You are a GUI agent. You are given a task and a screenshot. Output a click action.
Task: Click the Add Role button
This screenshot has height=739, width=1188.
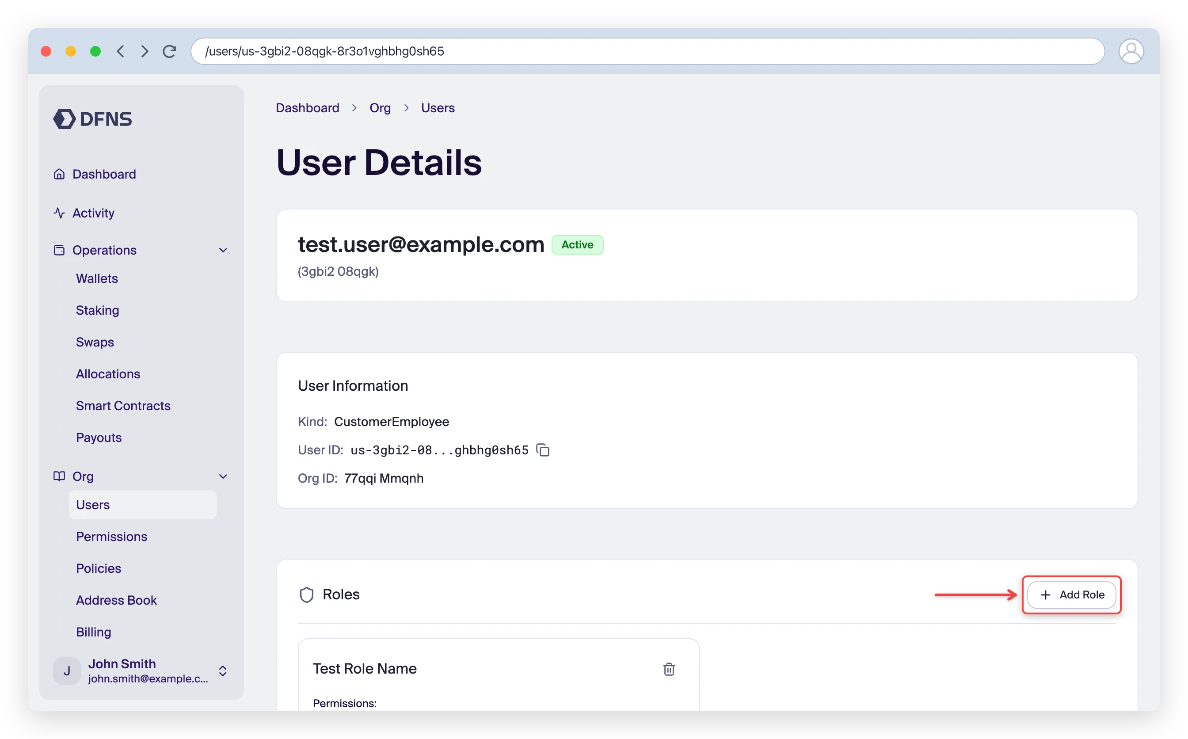click(x=1072, y=595)
